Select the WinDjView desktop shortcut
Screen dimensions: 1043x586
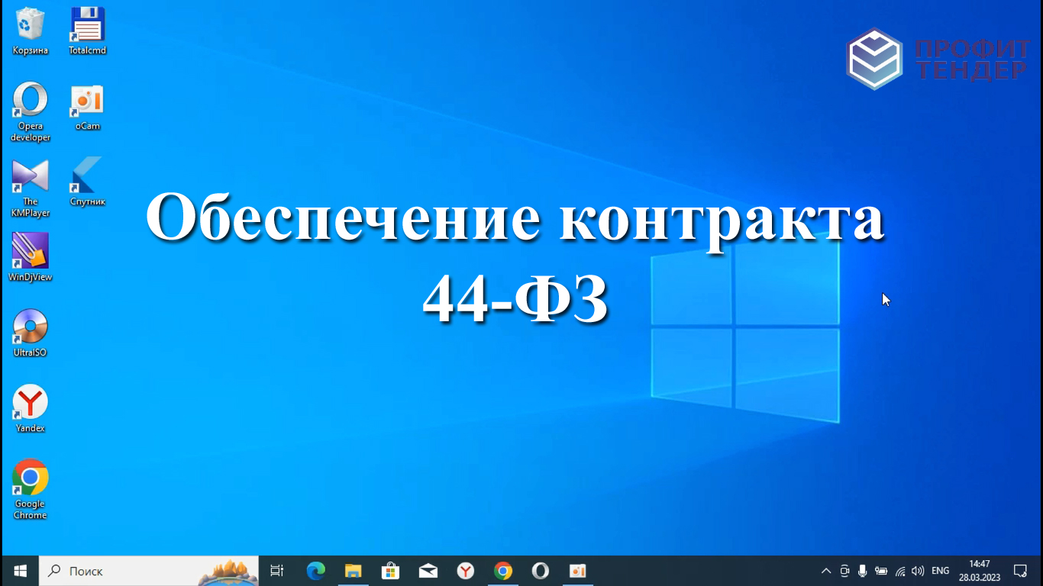pos(31,258)
